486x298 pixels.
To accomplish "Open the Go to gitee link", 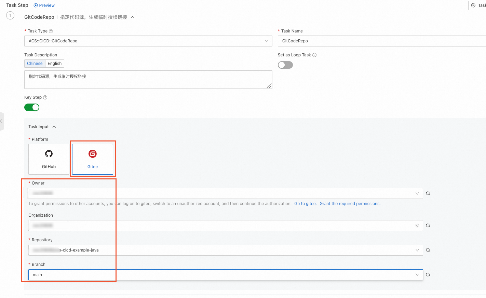I will coord(305,204).
